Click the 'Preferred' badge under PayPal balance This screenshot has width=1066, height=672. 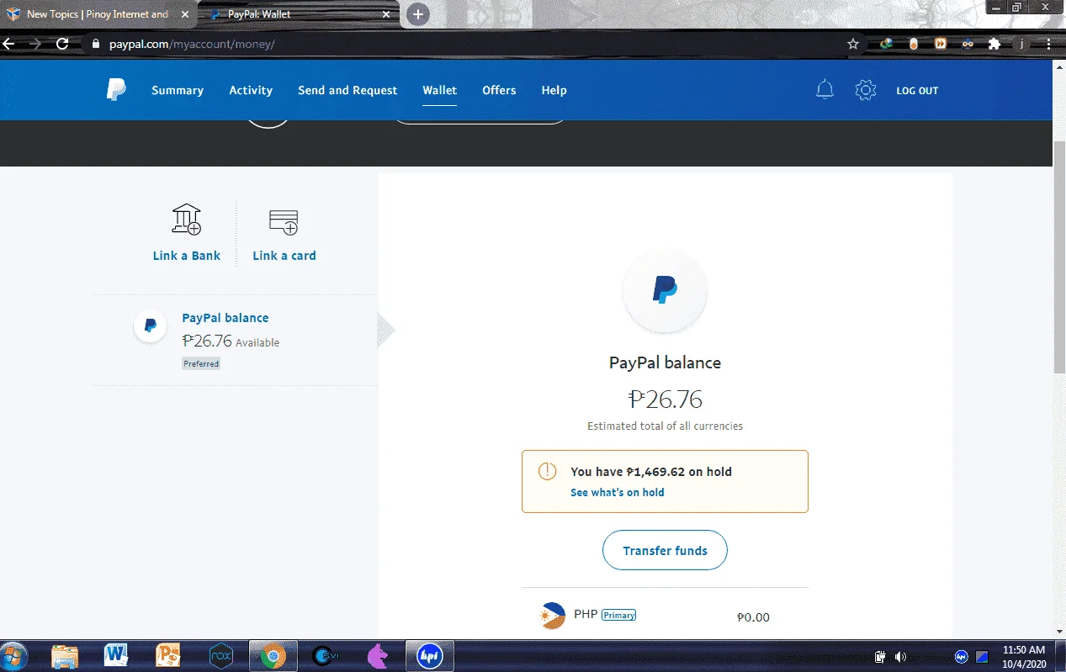(201, 363)
